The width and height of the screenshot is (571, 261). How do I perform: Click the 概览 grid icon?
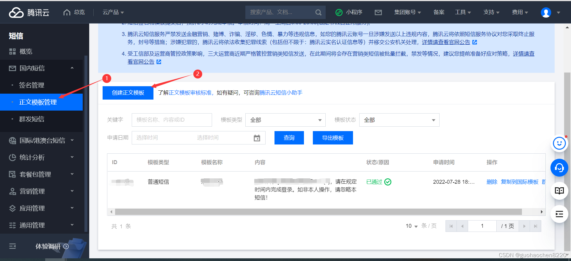pyautogui.click(x=12, y=51)
